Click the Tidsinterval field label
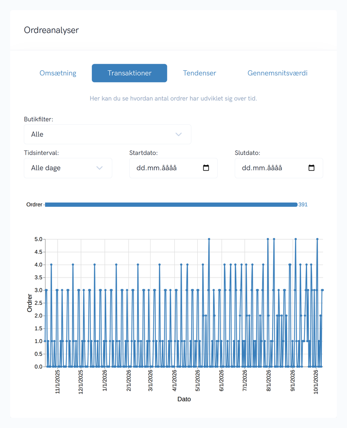The height and width of the screenshot is (428, 347). (x=42, y=153)
